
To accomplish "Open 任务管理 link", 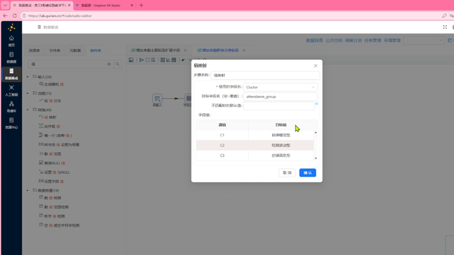I will point(373,40).
